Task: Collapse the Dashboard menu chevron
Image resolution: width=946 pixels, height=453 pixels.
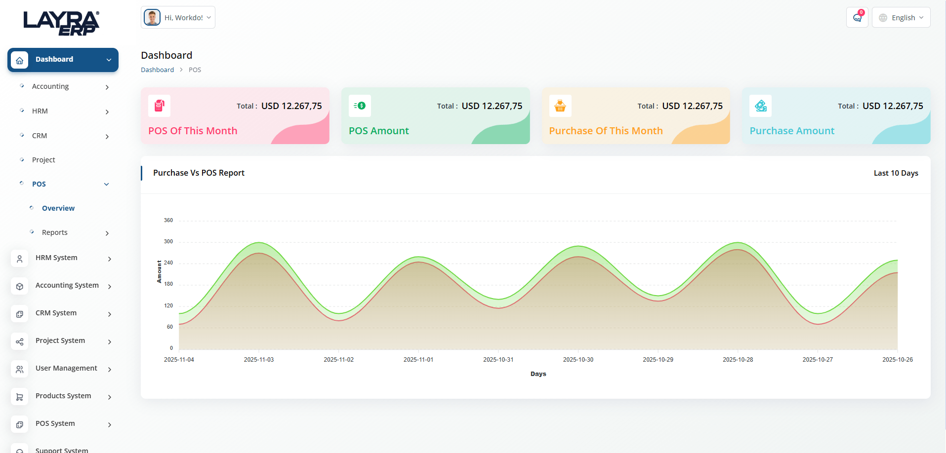Action: pos(109,60)
